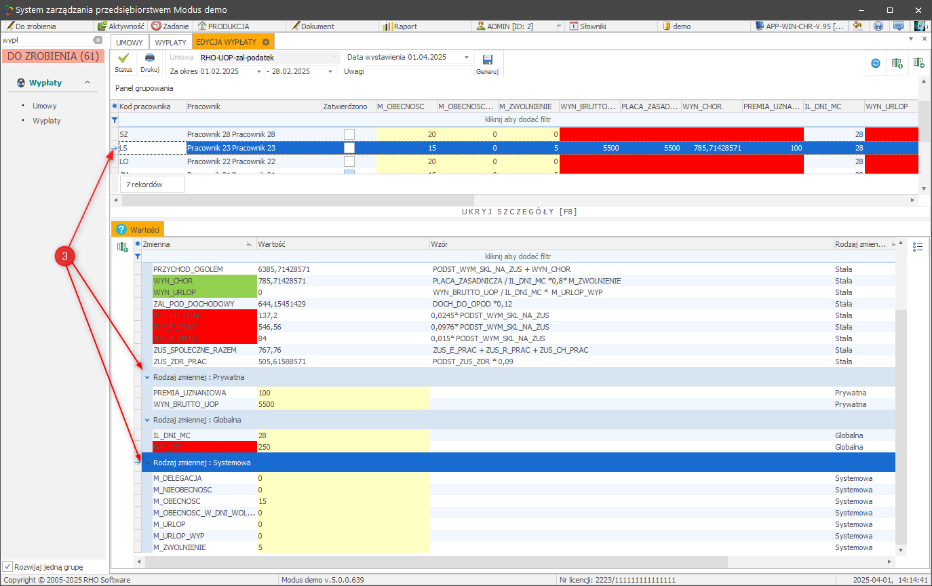Click UKRYJ SZCZEGÓŁY [F8] to hide details
This screenshot has width=932, height=586.
coord(520,212)
